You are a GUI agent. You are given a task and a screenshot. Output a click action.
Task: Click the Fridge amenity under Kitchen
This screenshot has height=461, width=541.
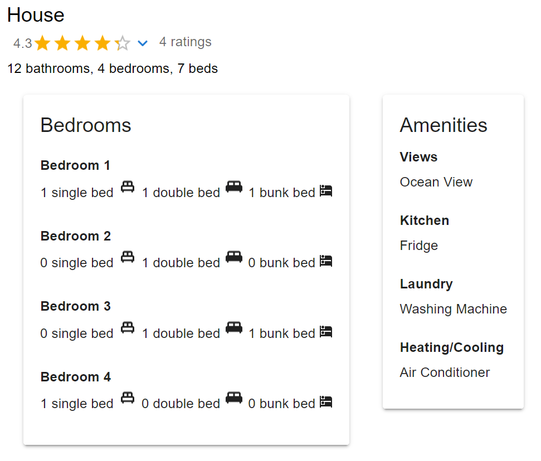click(x=418, y=246)
